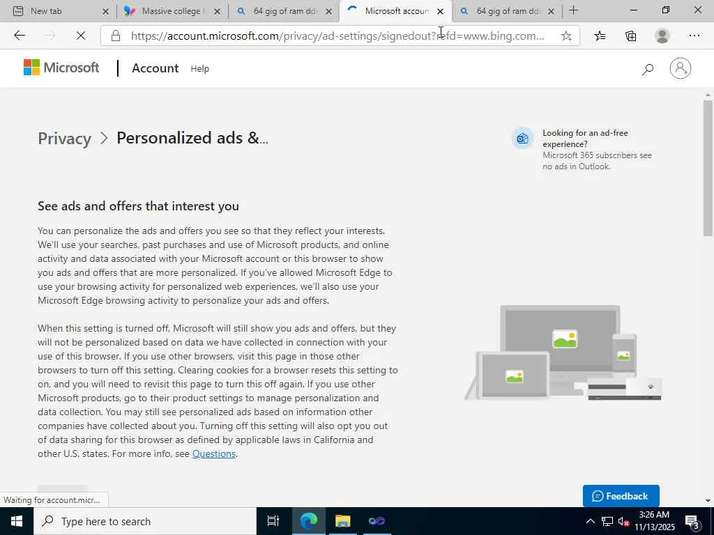The image size is (714, 535).
Task: Show hidden system tray icons
Action: click(590, 521)
